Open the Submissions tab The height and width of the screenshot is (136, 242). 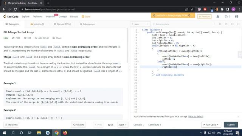(x=87, y=24)
